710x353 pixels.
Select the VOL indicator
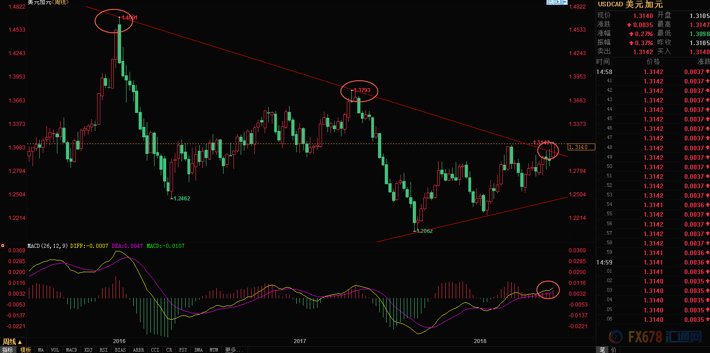pos(55,350)
